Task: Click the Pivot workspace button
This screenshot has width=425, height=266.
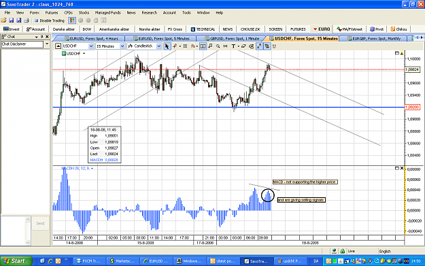Action: point(377,29)
